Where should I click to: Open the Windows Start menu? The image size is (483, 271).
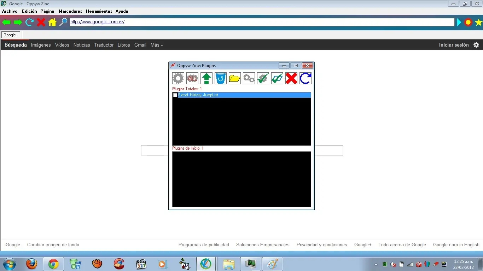click(10, 264)
